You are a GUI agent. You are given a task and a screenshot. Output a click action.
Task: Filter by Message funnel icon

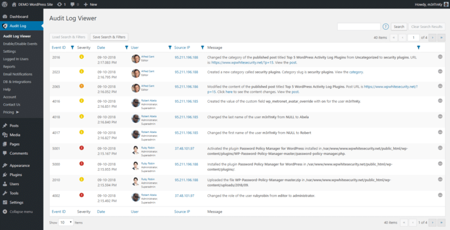[x=418, y=47]
